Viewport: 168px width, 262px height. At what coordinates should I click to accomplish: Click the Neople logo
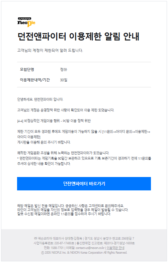pyautogui.click(x=26, y=22)
